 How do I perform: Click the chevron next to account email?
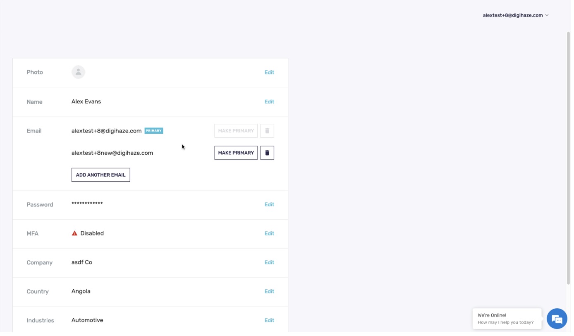pos(547,15)
